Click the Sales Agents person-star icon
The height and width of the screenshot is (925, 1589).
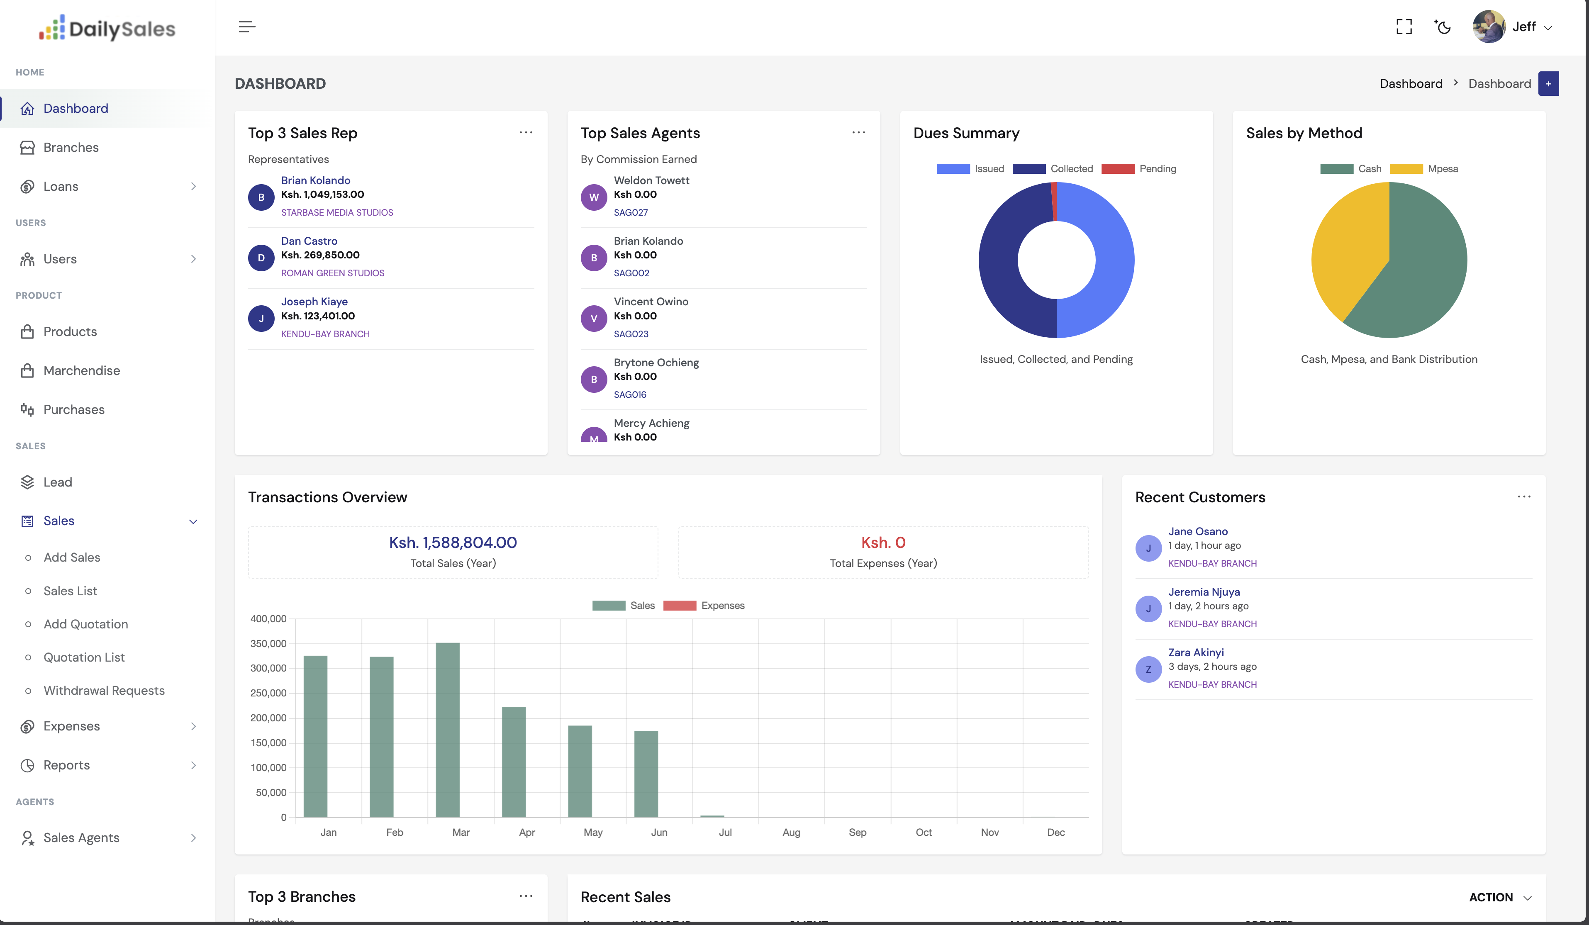[27, 838]
